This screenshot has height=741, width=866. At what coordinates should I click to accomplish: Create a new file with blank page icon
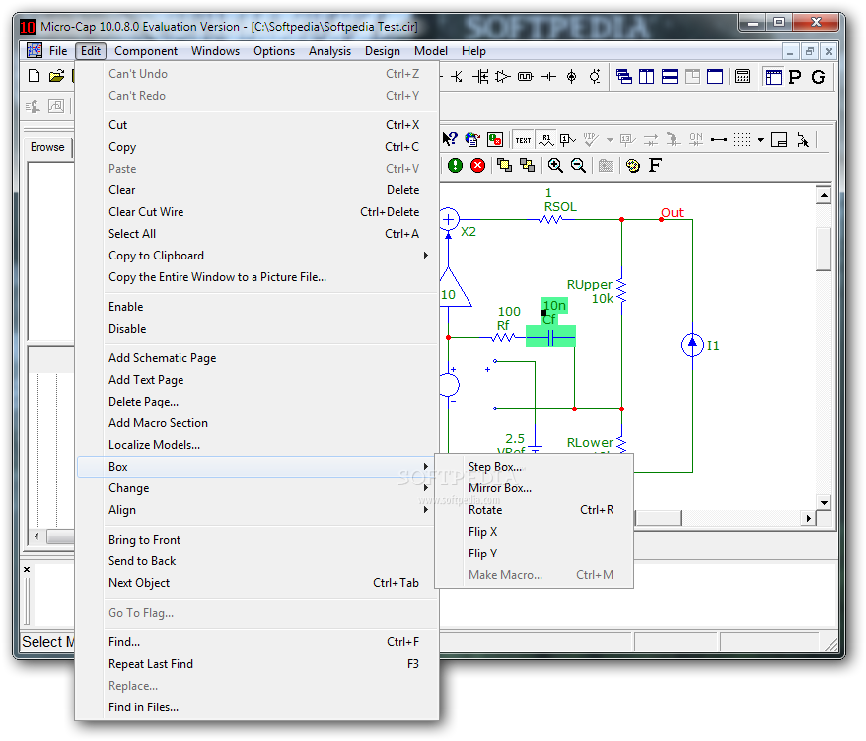(34, 76)
